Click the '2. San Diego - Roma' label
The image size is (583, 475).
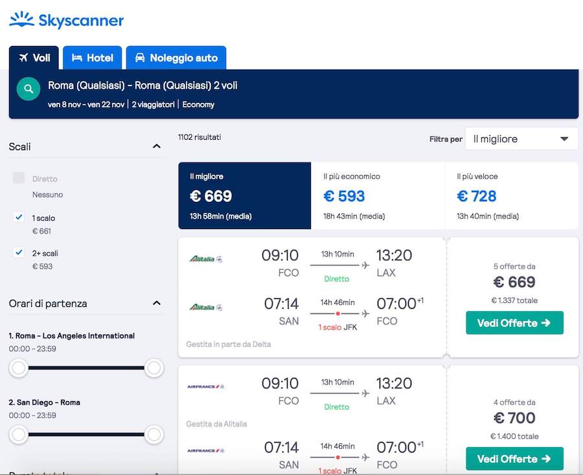click(x=45, y=403)
